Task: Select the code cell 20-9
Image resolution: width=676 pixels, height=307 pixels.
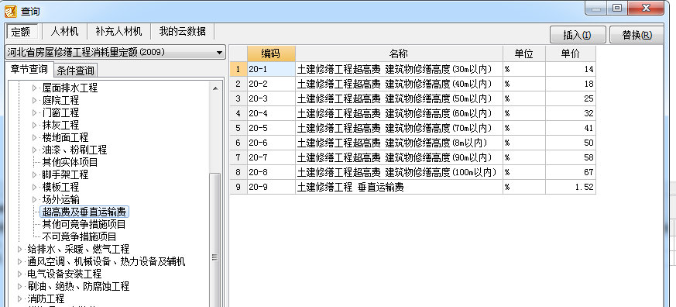Action: point(271,187)
